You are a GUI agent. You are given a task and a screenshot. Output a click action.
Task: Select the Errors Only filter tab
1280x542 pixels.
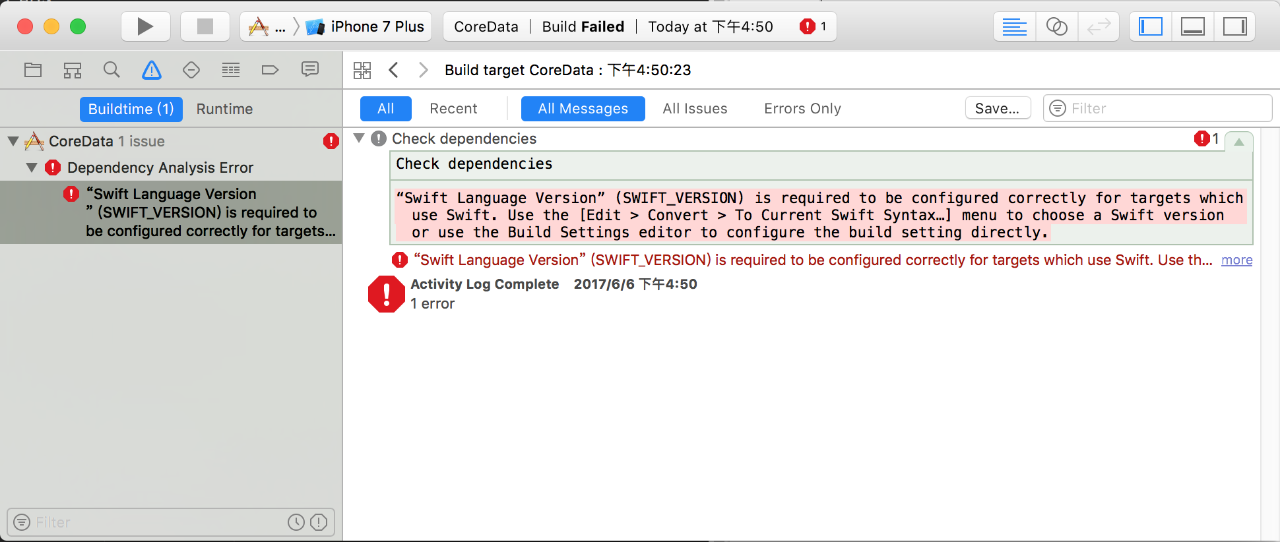(802, 109)
